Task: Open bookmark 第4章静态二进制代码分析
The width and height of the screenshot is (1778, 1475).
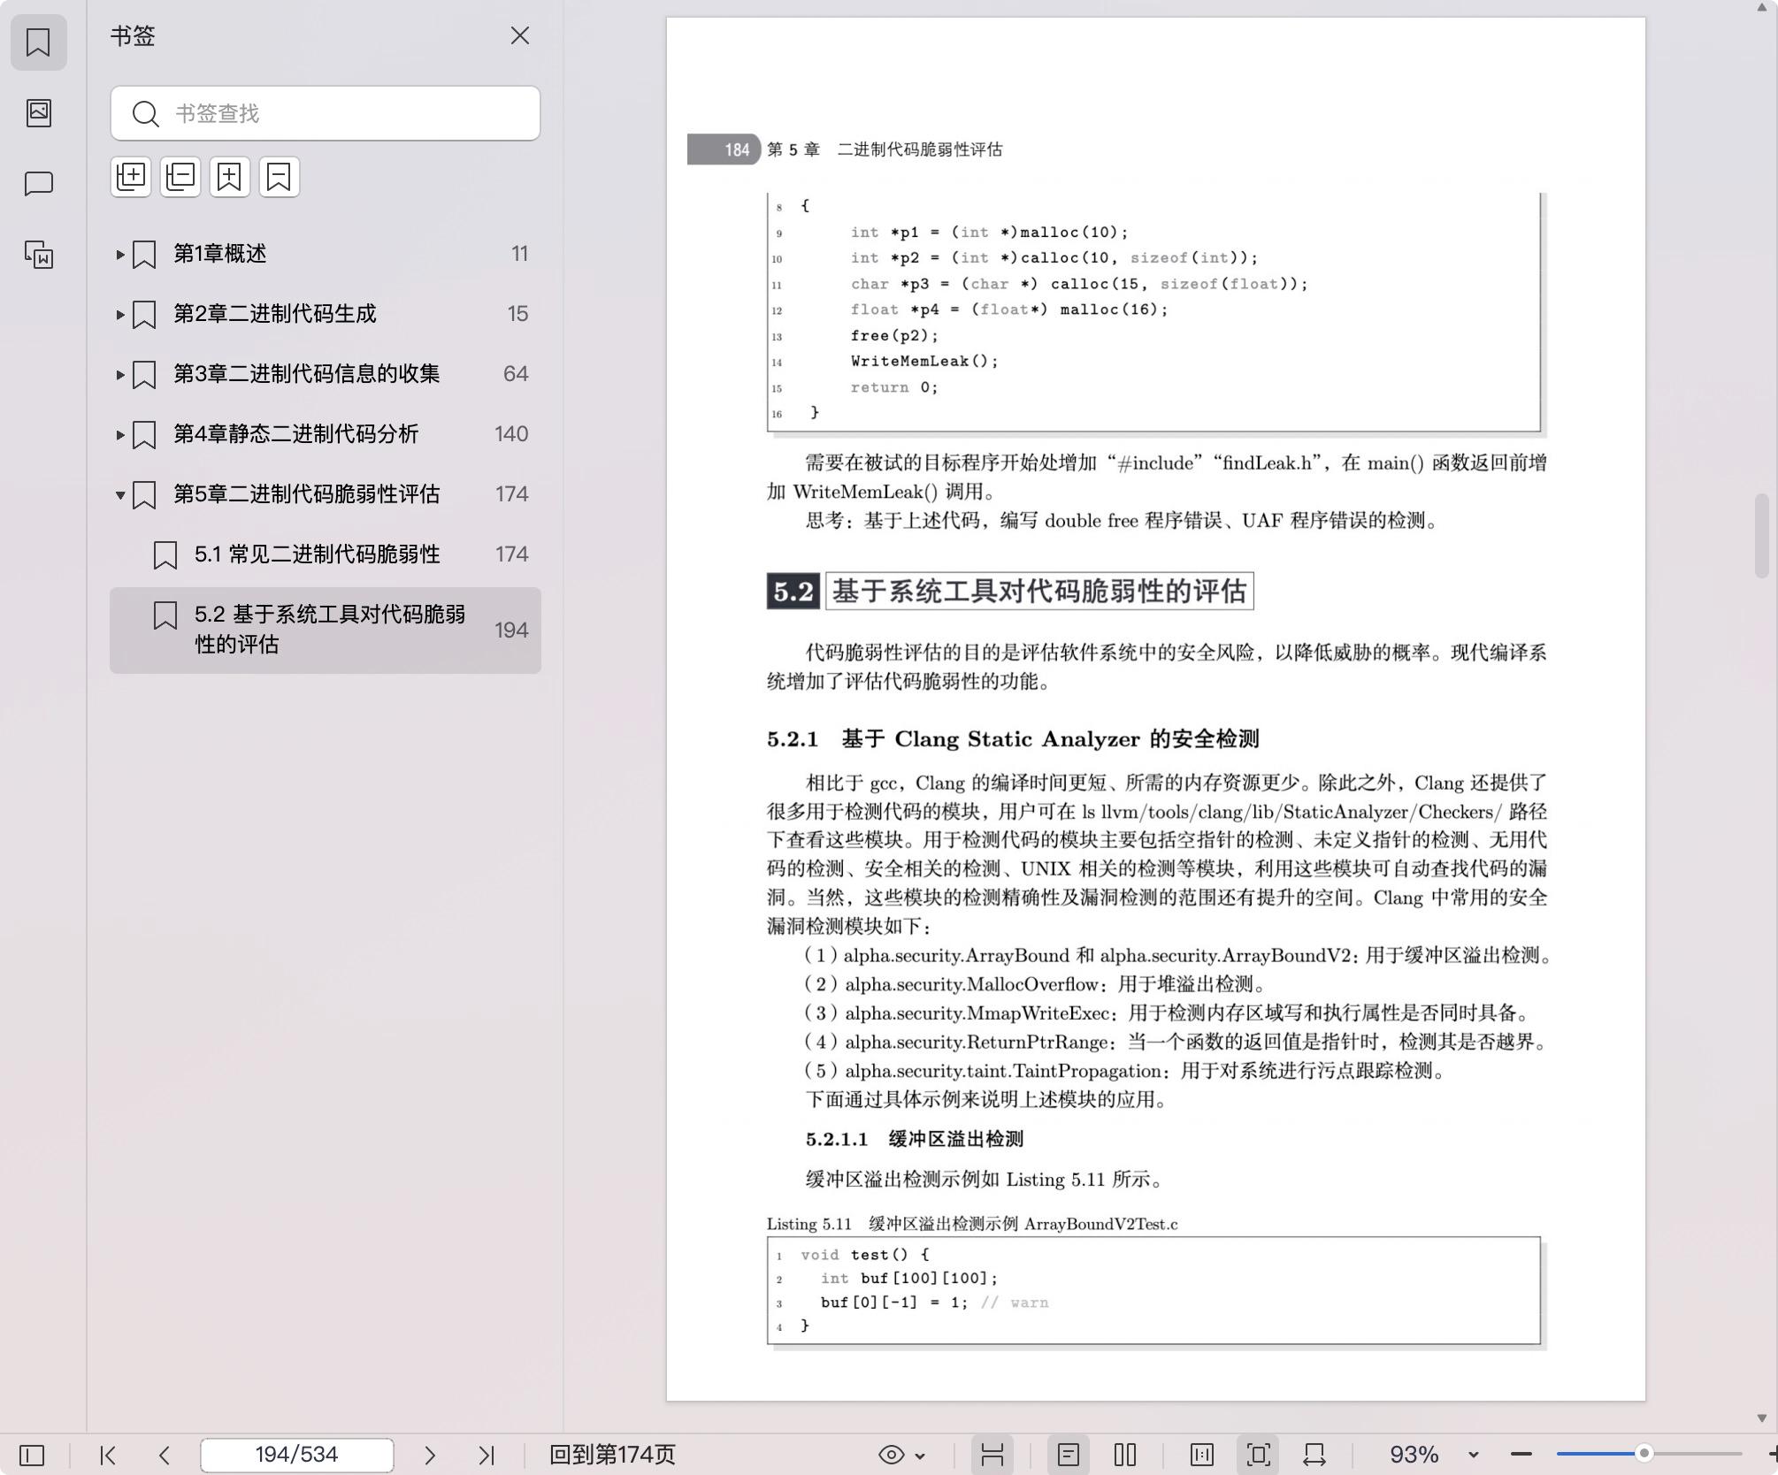Action: [x=296, y=434]
